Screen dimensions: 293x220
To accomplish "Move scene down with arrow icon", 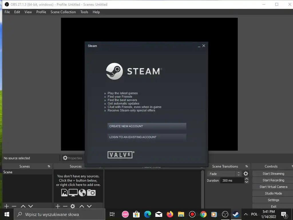I will (x=31, y=206).
